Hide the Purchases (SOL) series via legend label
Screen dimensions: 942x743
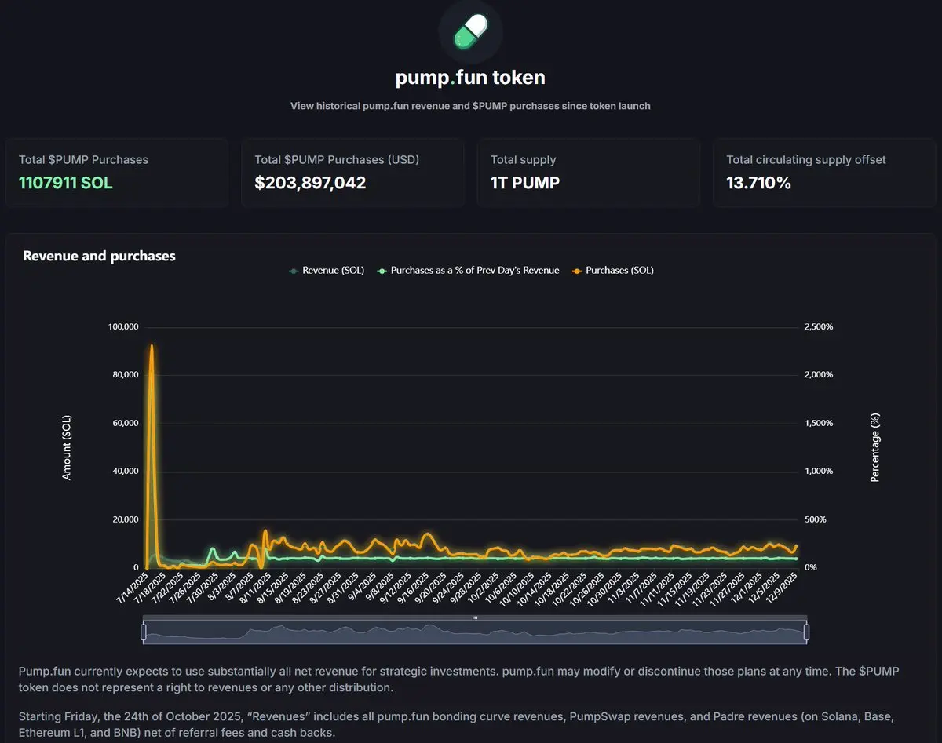pos(619,271)
